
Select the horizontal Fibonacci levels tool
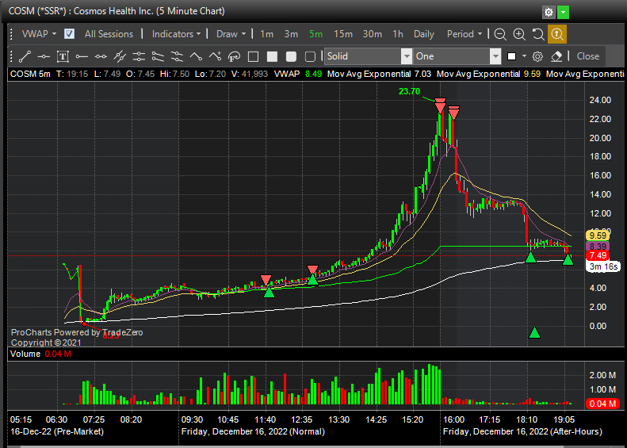click(139, 56)
